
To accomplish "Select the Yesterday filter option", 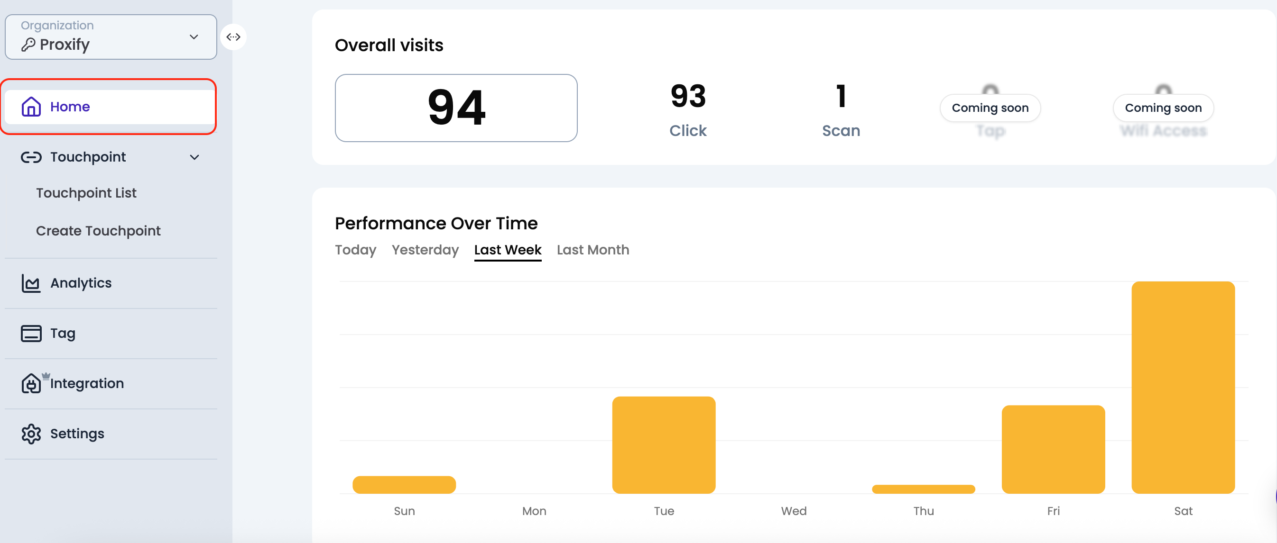I will tap(425, 250).
